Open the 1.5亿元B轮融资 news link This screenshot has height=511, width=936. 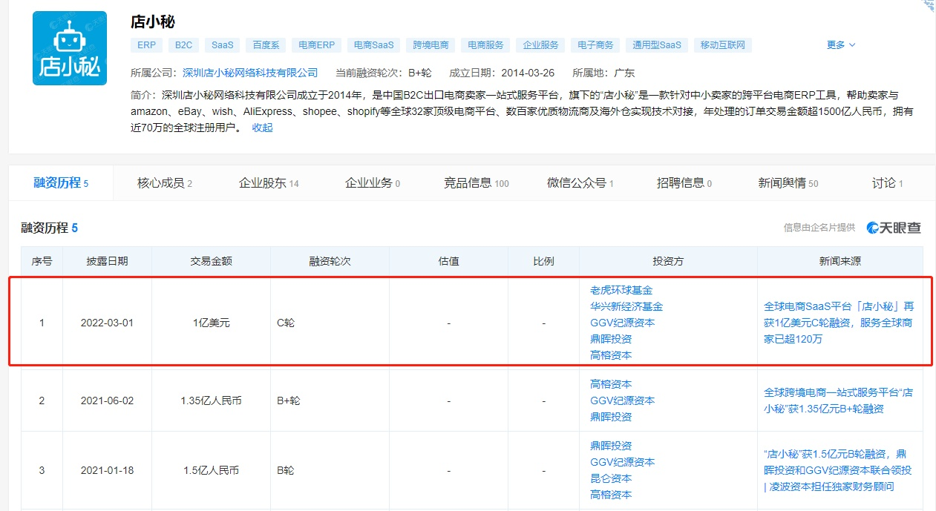[838, 470]
